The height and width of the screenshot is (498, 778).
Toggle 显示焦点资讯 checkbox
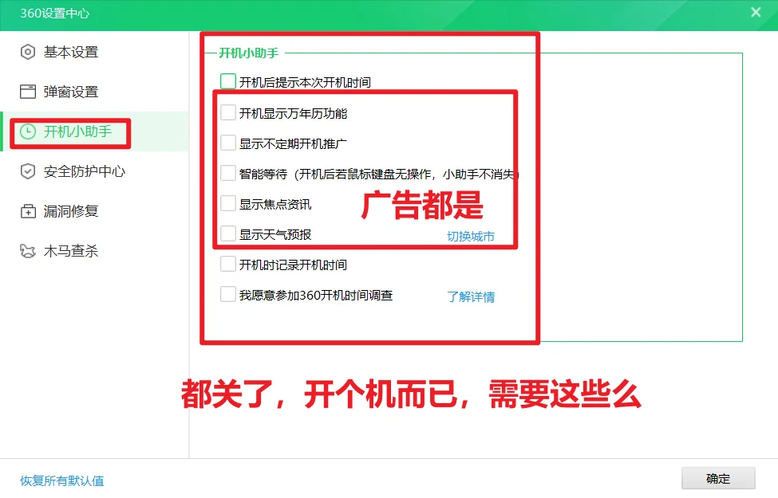(227, 203)
